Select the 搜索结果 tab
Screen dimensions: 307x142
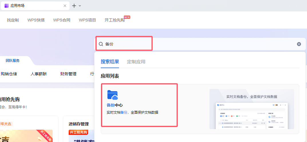click(110, 62)
